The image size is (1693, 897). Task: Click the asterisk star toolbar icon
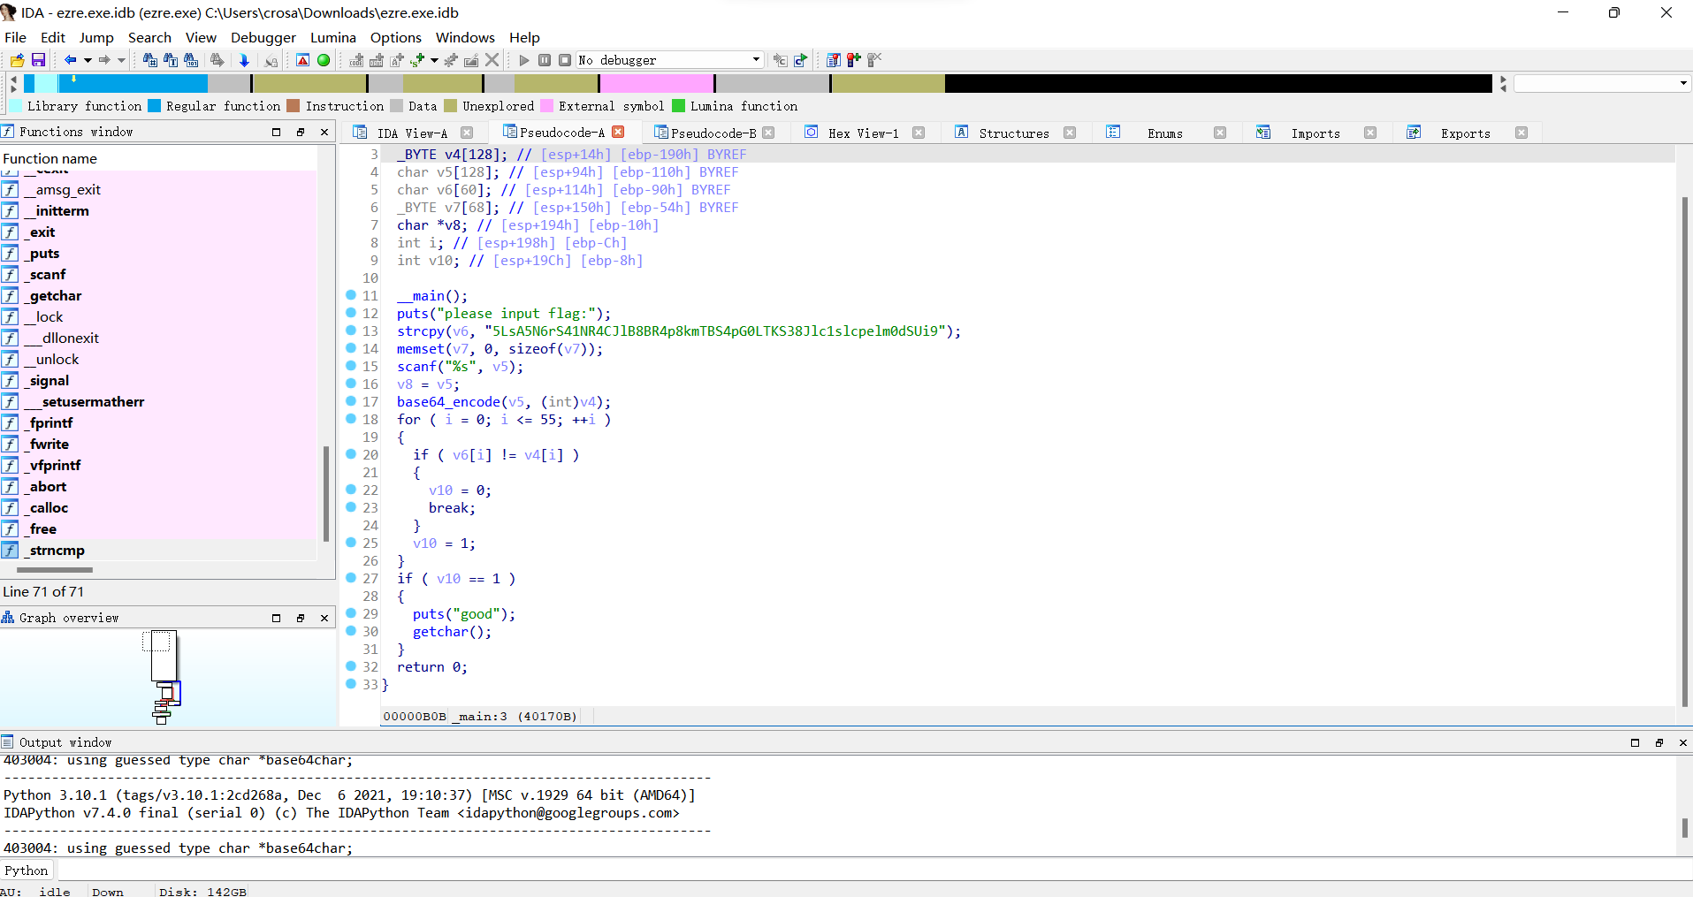pyautogui.click(x=451, y=60)
